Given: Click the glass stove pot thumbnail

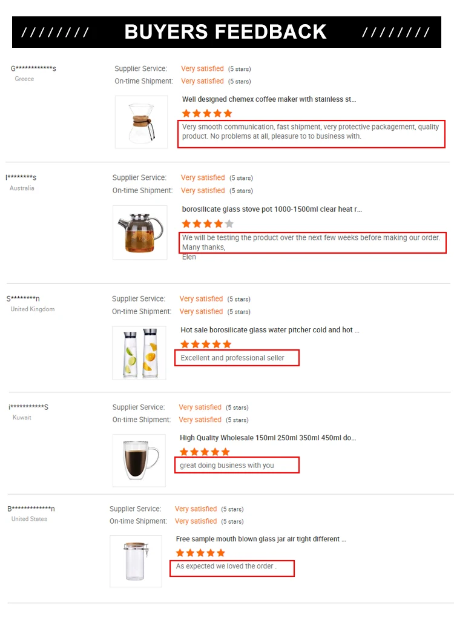Looking at the screenshot, I should 139,232.
